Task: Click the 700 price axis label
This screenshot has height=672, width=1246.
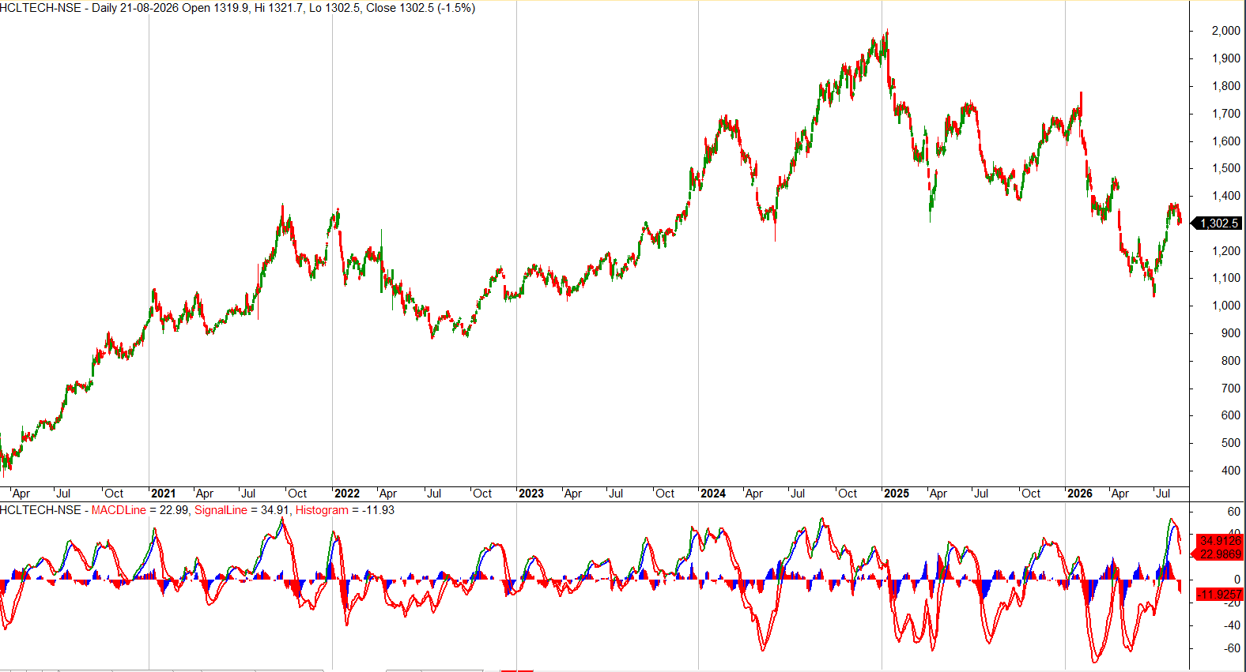Action: point(1231,389)
